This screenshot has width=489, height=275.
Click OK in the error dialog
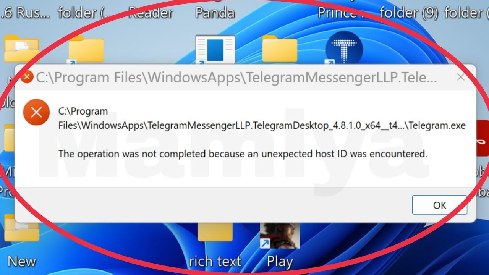coord(439,205)
